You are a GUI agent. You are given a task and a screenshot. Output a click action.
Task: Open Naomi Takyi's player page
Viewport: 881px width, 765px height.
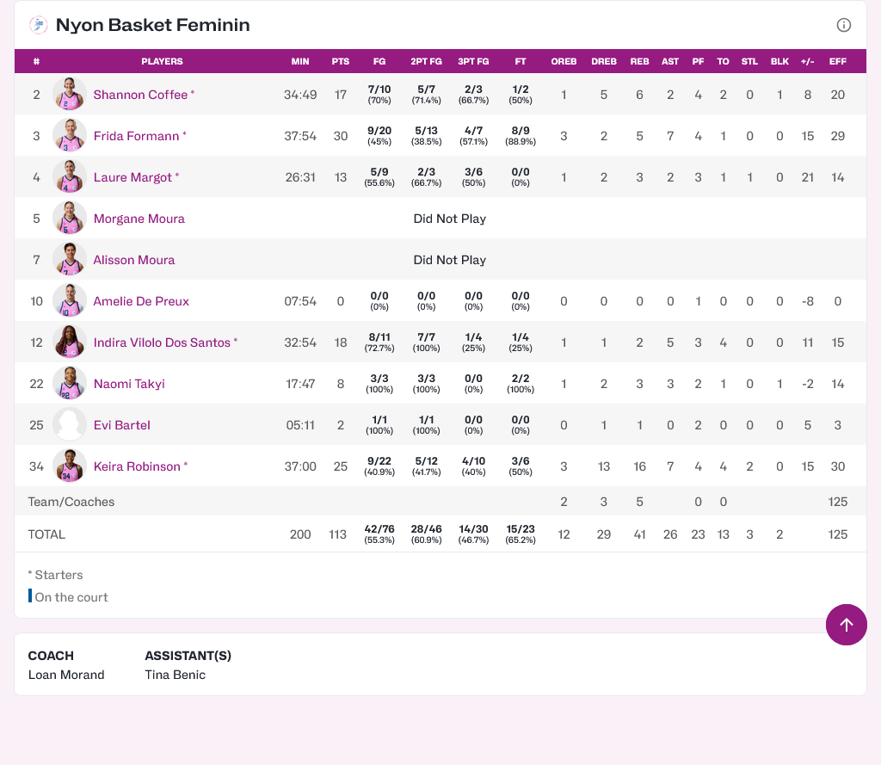click(x=129, y=384)
